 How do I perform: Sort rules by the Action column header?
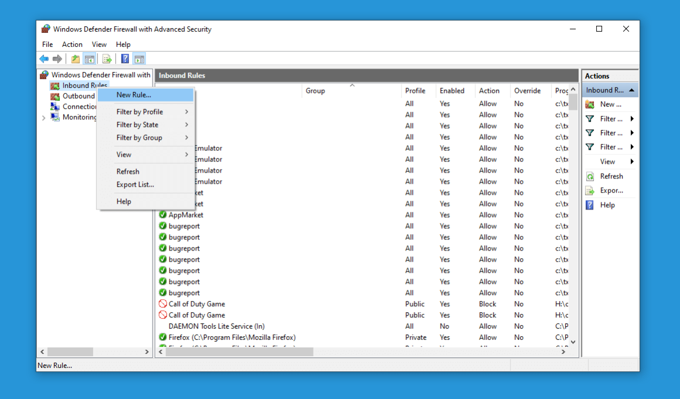(492, 91)
